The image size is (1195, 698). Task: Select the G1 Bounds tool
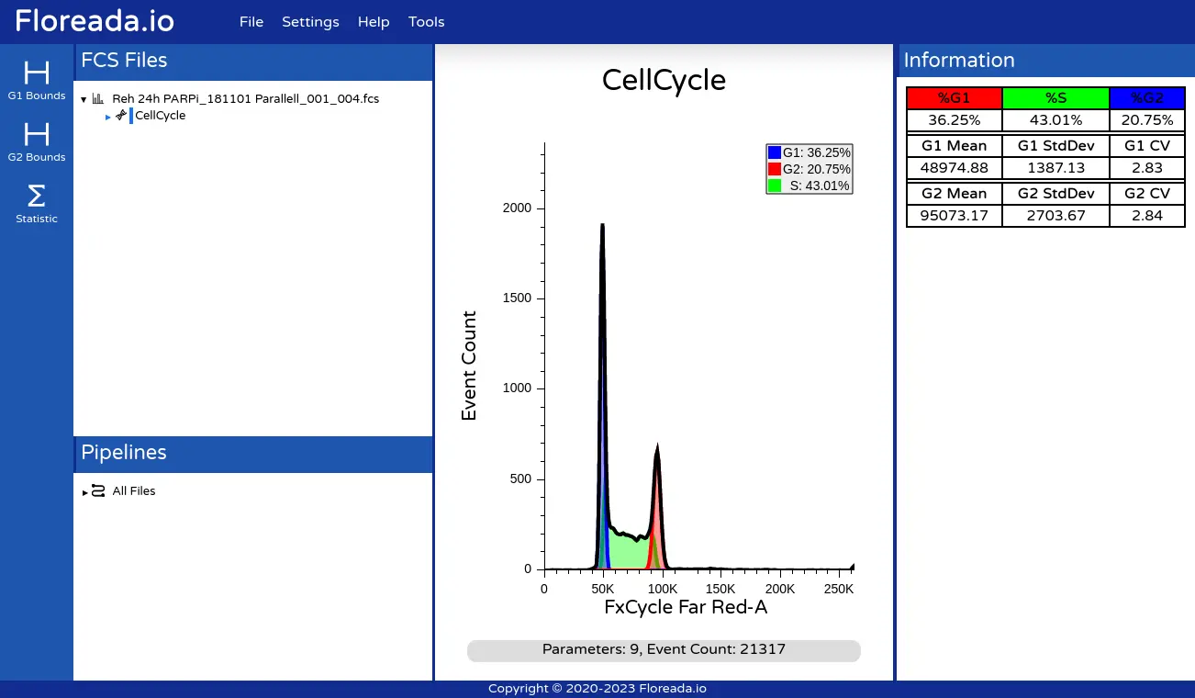point(37,79)
